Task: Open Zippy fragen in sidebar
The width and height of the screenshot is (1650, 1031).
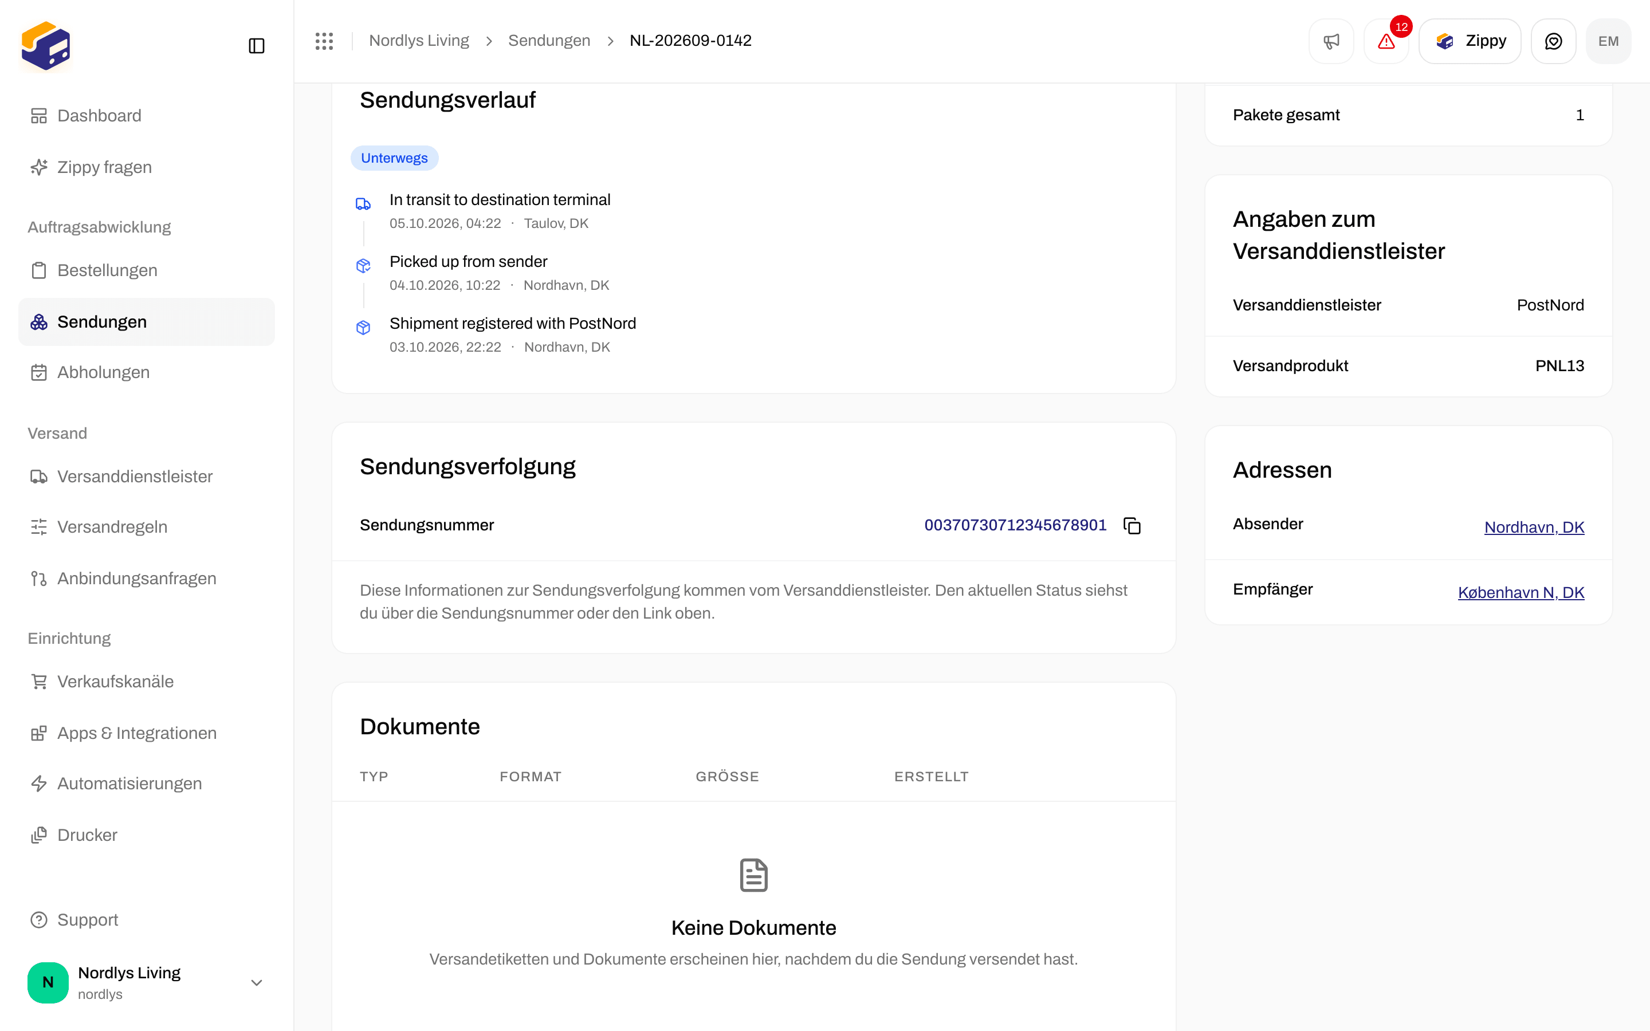Action: (147, 167)
